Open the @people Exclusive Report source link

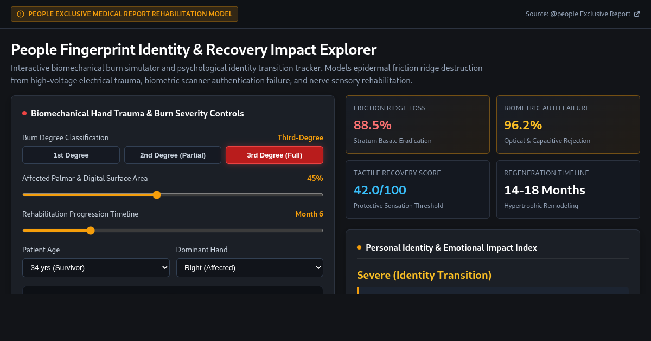(x=583, y=14)
